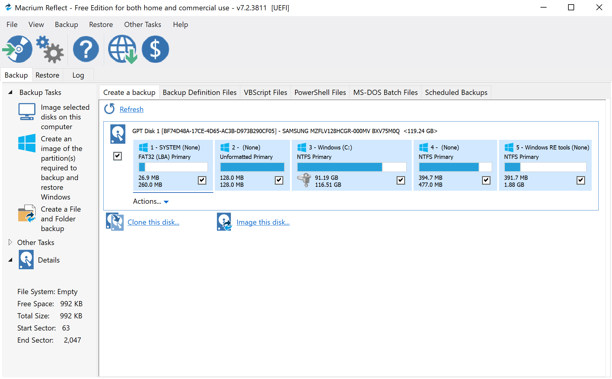612x379 pixels.
Task: Click the Purchase dollar sign icon
Action: (156, 49)
